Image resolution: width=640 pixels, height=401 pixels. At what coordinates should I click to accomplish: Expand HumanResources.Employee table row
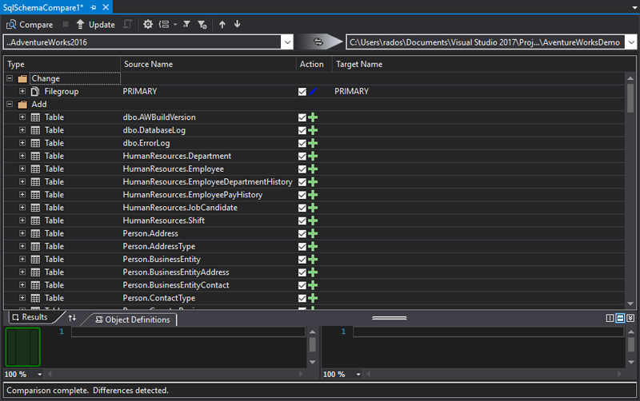[22, 169]
